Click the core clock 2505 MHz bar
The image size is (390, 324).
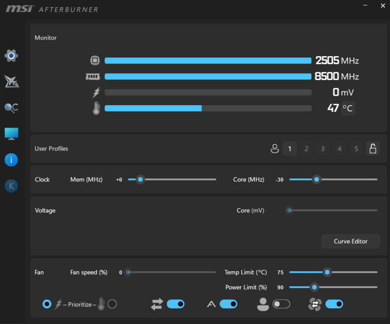point(208,61)
